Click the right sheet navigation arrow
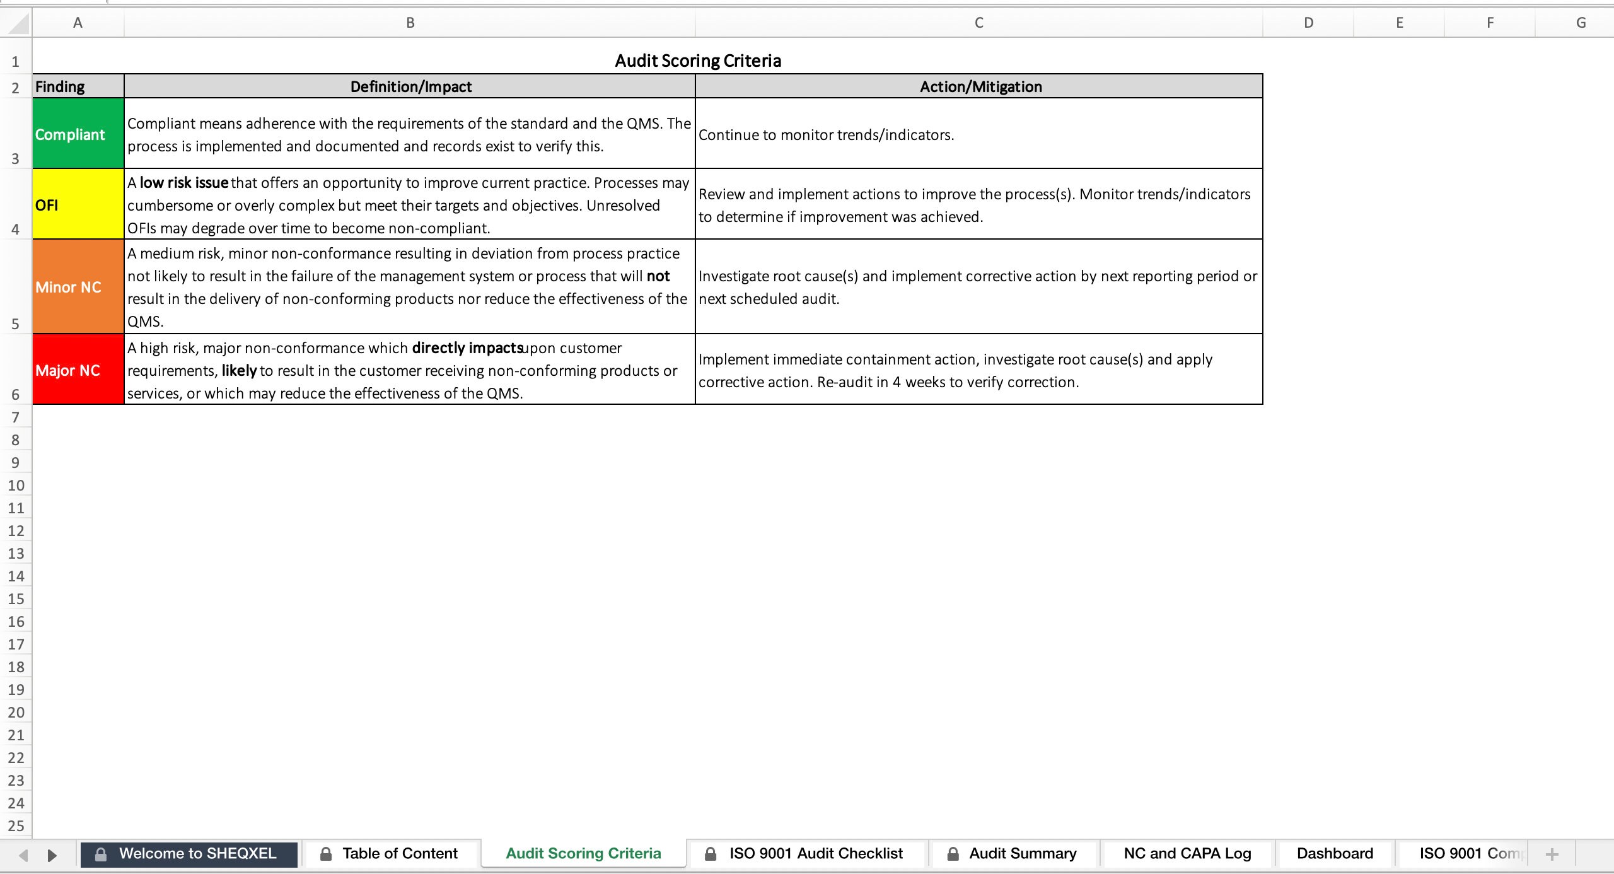 tap(52, 855)
